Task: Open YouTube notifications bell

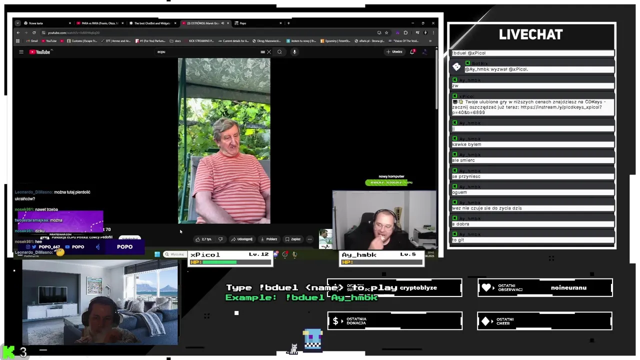Action: pyautogui.click(x=412, y=52)
